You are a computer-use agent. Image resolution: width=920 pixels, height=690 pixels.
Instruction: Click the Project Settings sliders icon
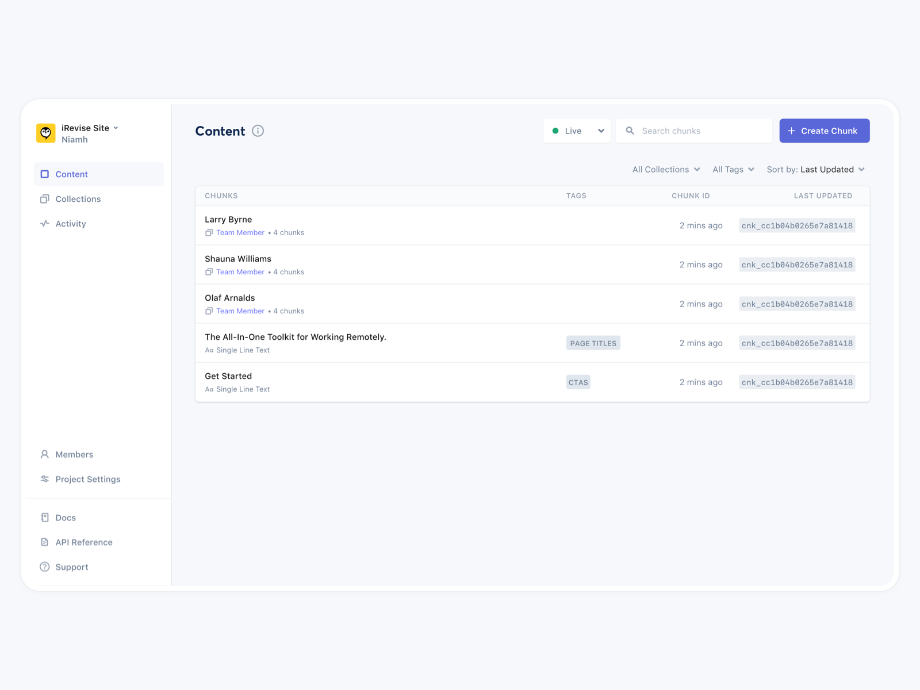click(45, 479)
